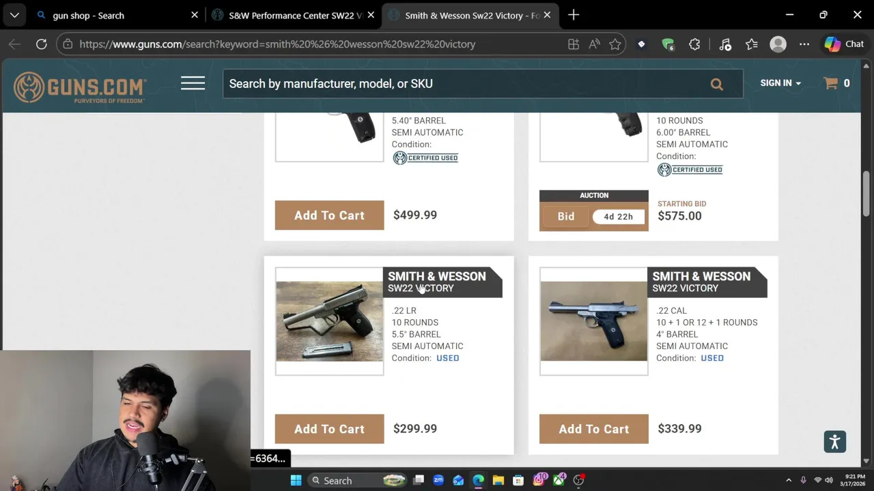Screen dimensions: 874x491
Task: Go back with the browser back arrow
Action: point(14,44)
